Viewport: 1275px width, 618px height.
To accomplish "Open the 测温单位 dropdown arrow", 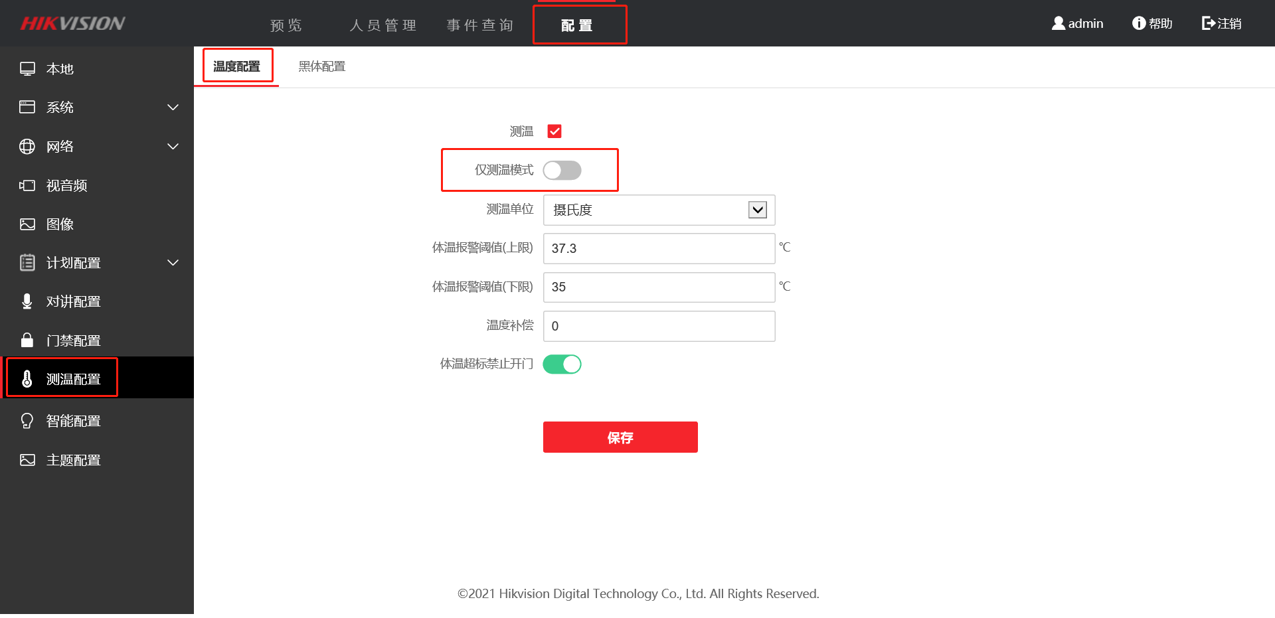I will [758, 210].
